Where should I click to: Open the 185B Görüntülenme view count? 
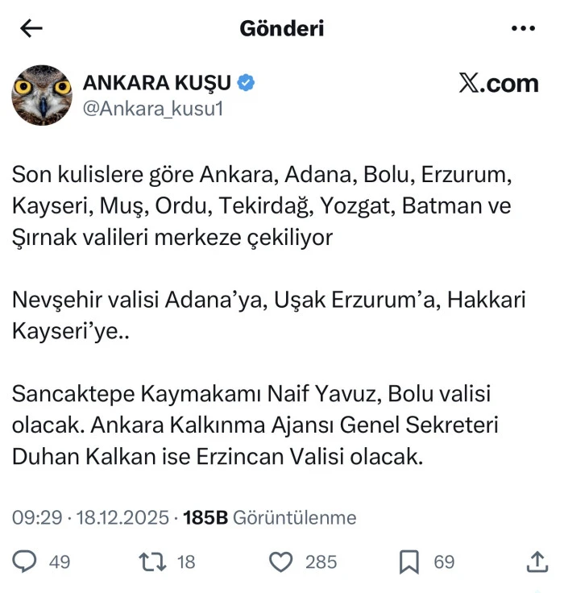tap(270, 517)
